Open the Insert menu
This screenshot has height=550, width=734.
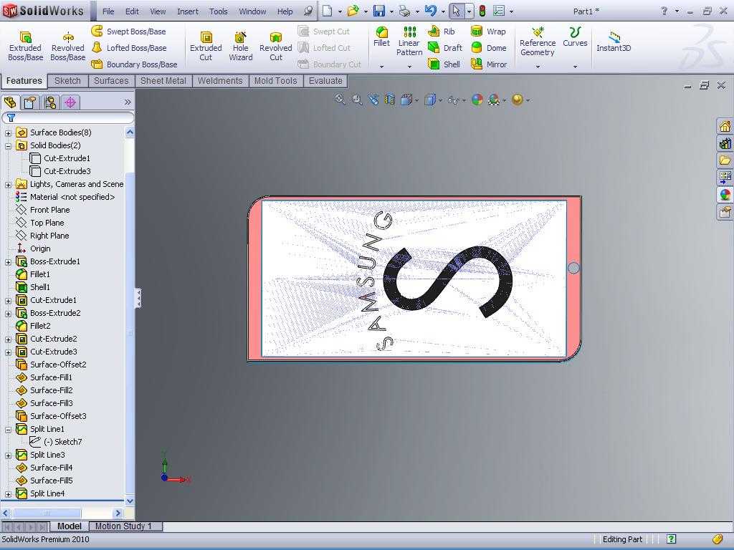coord(188,11)
